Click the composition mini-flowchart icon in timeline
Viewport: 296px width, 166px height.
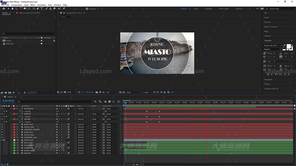95,102
